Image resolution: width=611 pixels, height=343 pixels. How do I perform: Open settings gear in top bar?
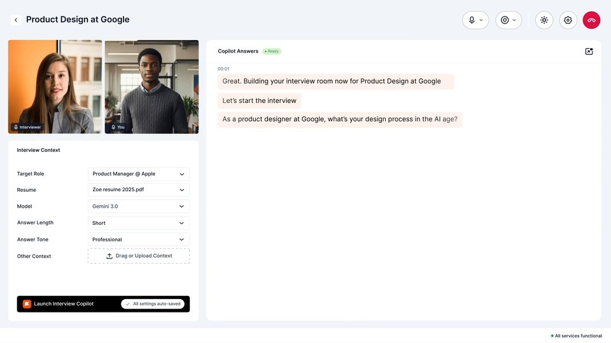568,20
